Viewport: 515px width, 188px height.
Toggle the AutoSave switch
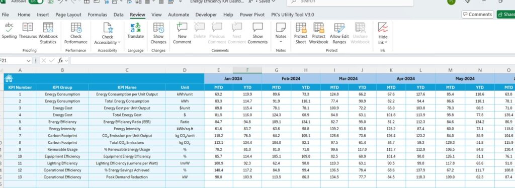[36, 2]
